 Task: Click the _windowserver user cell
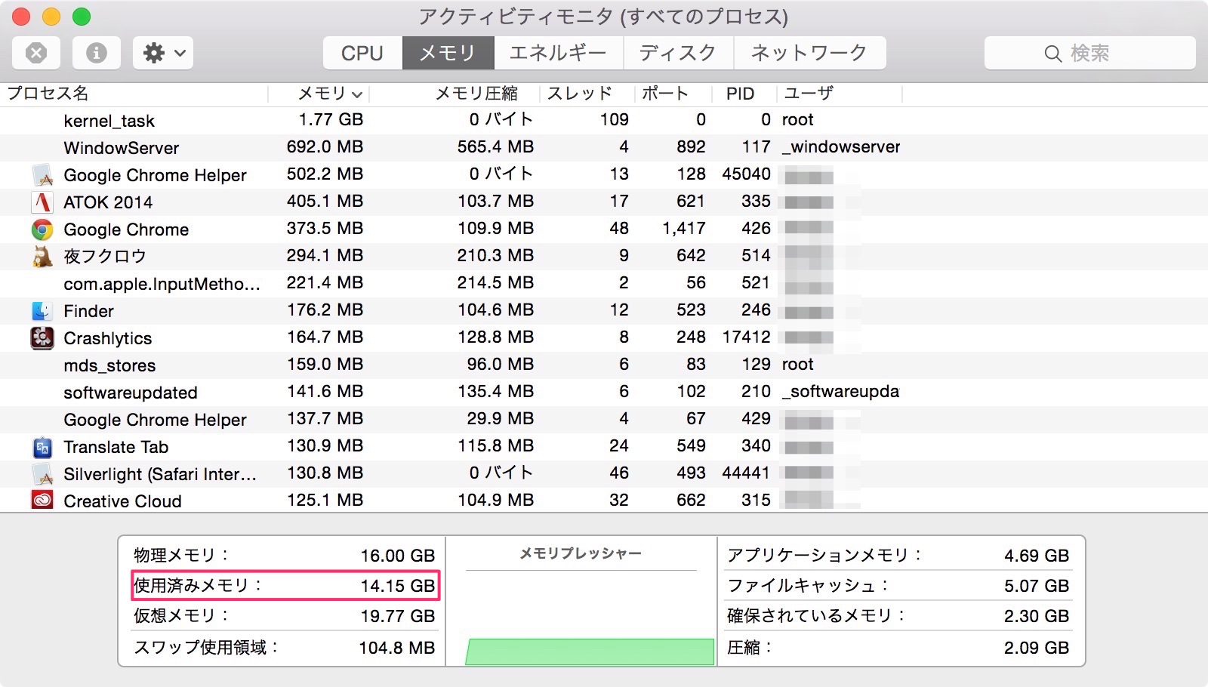point(841,146)
